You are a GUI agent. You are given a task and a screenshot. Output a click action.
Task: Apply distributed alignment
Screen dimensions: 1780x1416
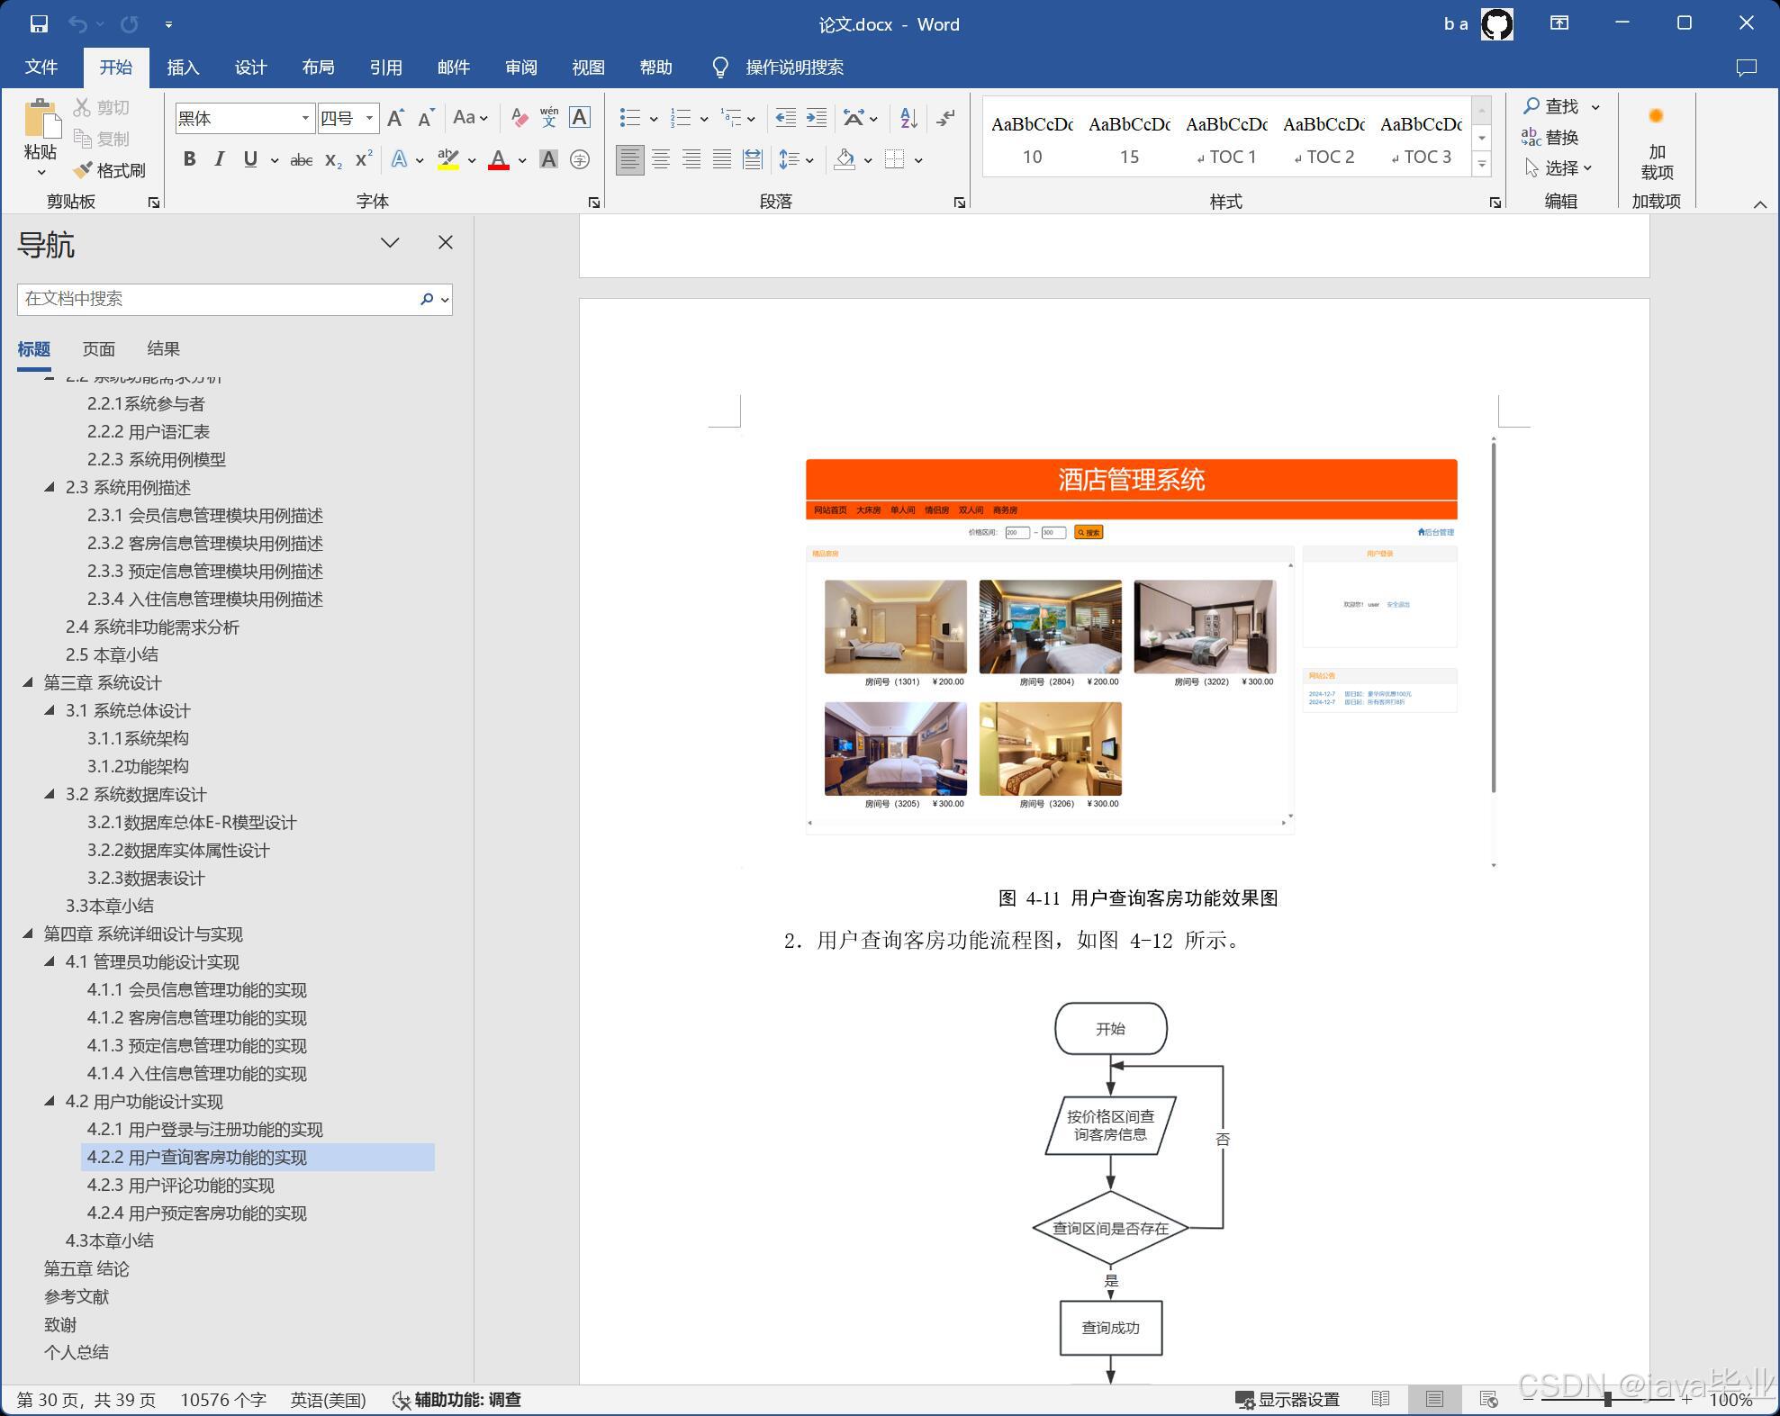click(753, 160)
